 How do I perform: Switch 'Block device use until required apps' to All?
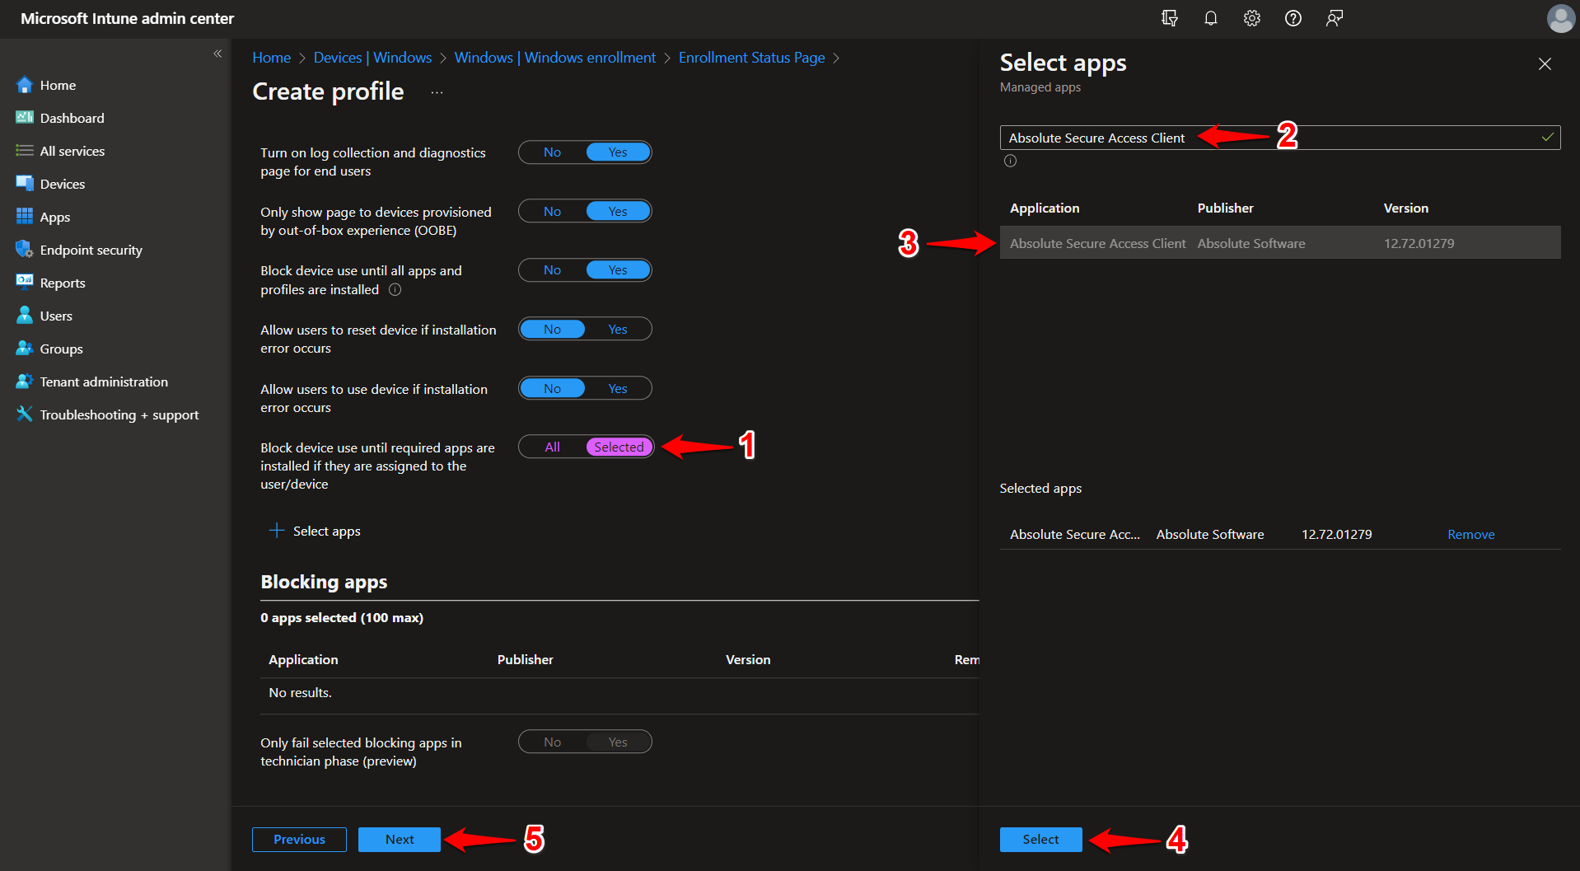point(551,447)
